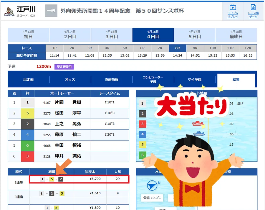The width and height of the screenshot is (265, 210).
Task: Switch to the 直前情報 tab
Action: [112, 80]
